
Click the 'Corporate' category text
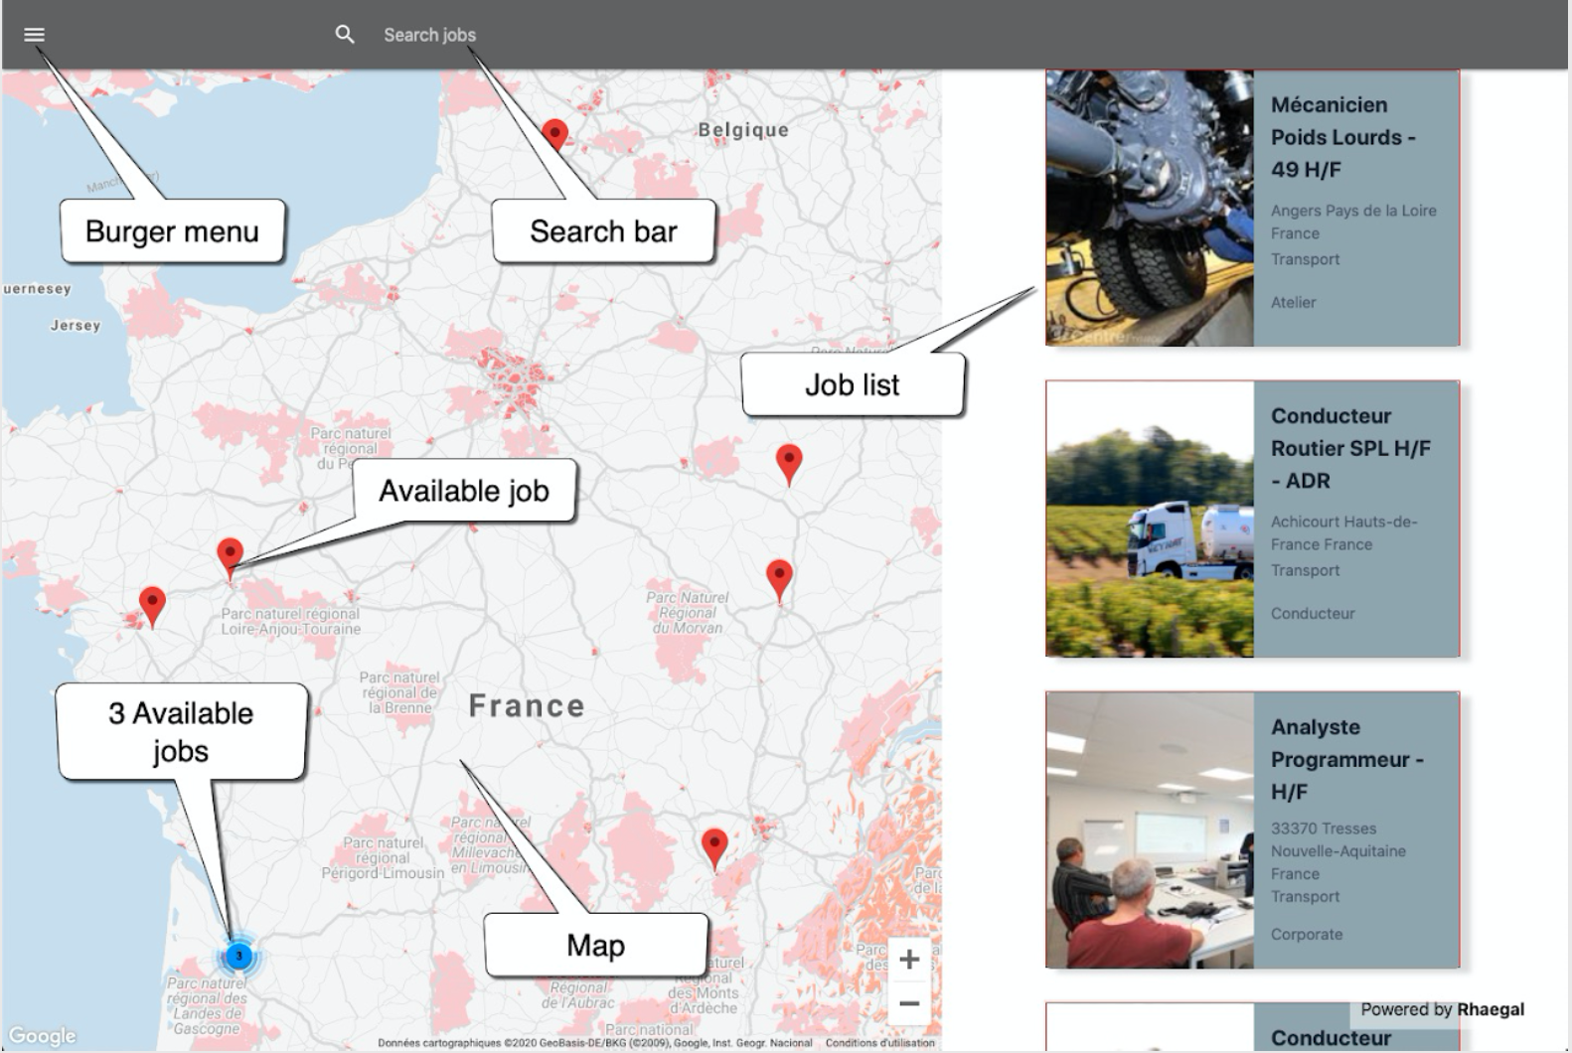coord(1307,935)
